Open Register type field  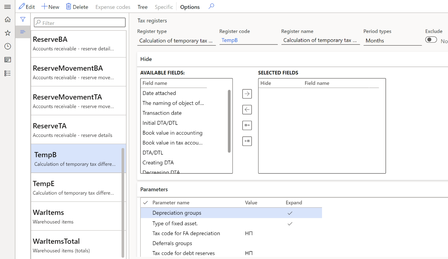coord(177,41)
